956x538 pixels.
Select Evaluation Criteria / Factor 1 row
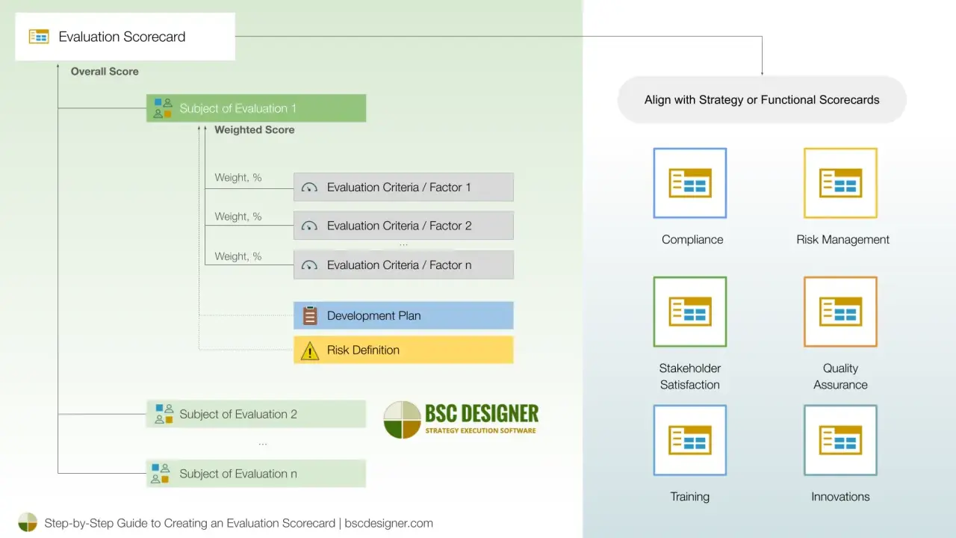(x=403, y=188)
